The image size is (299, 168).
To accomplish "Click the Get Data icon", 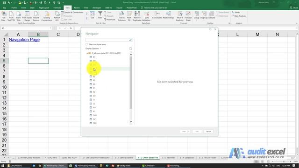I will 4,16.
